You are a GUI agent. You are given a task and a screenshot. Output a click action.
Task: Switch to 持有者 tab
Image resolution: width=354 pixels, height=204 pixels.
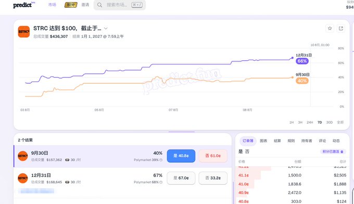(x=307, y=141)
